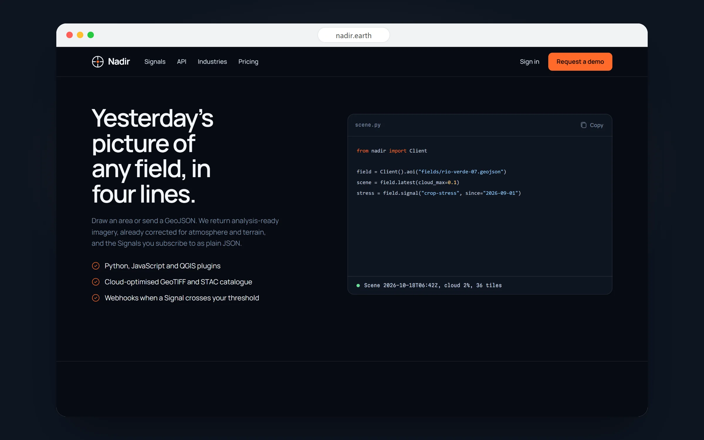Click the 'from nadir import Client' code line
The image size is (704, 440).
(x=392, y=151)
